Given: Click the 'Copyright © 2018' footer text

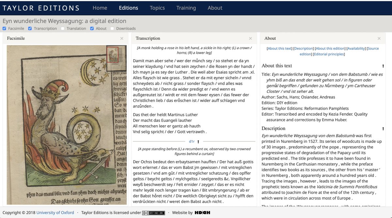Looking at the screenshot, I should click(x=19, y=213).
